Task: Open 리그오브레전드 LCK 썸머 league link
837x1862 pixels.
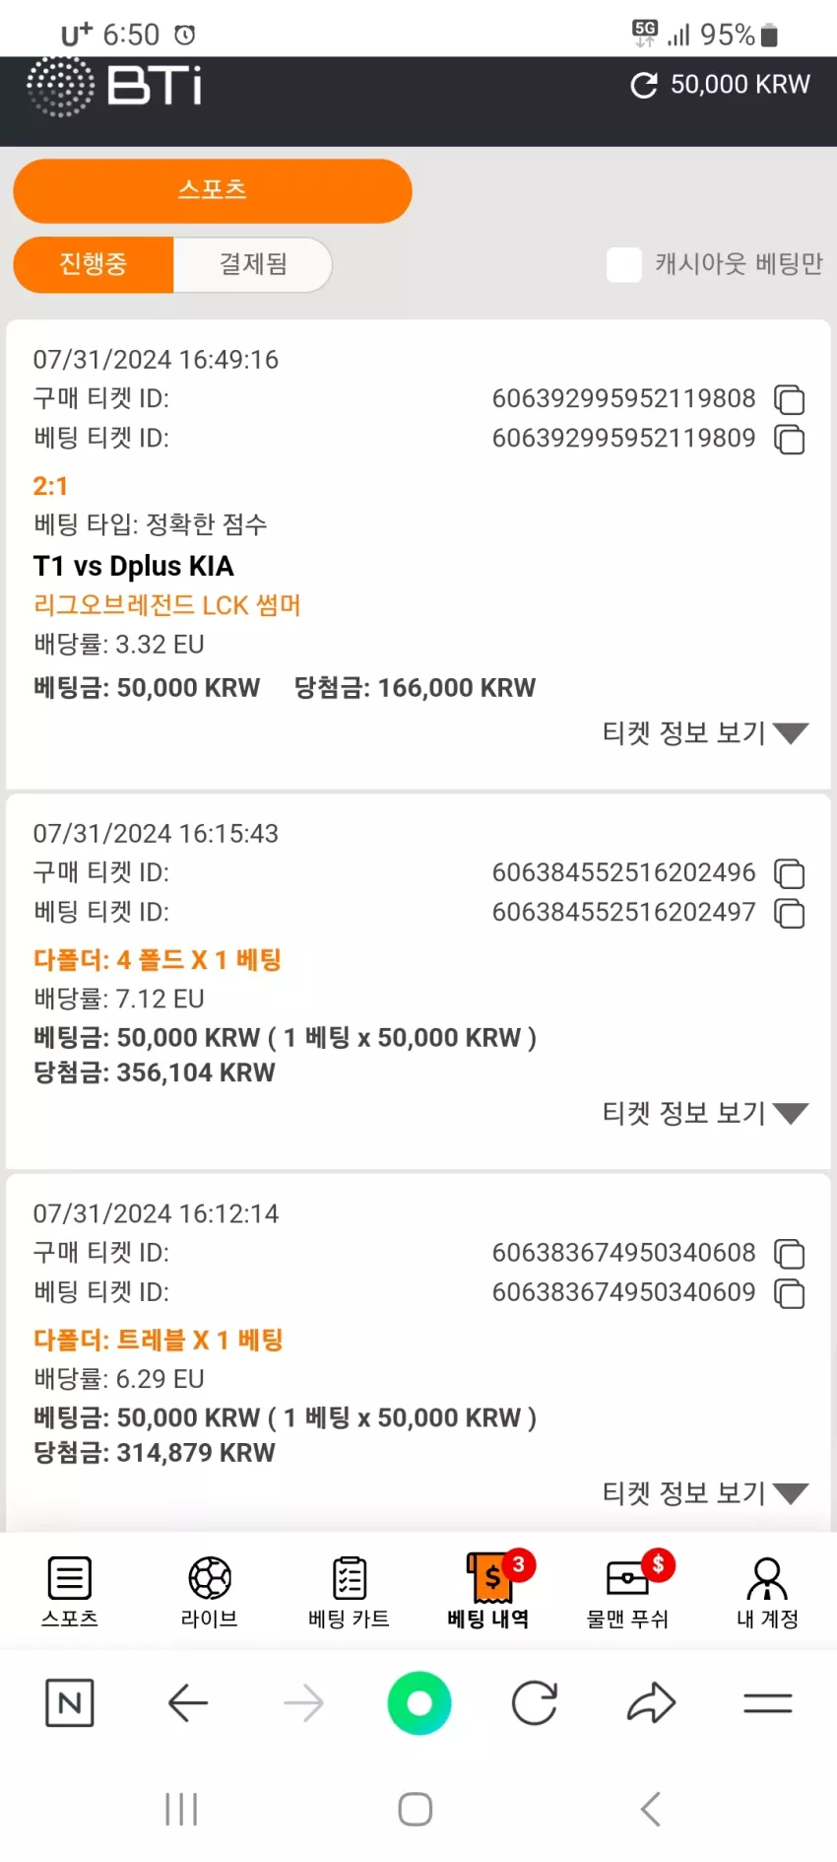Action: (167, 605)
